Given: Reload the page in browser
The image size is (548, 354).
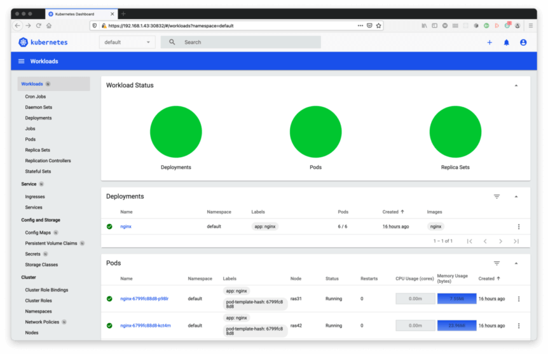Looking at the screenshot, I should 39,25.
